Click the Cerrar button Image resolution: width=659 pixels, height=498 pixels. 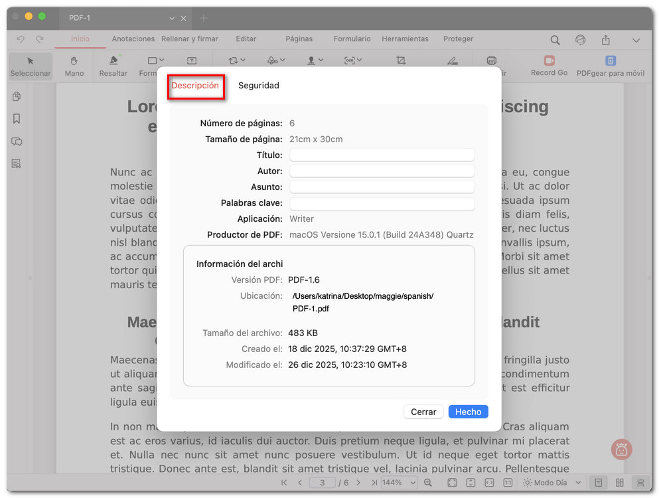pyautogui.click(x=423, y=412)
